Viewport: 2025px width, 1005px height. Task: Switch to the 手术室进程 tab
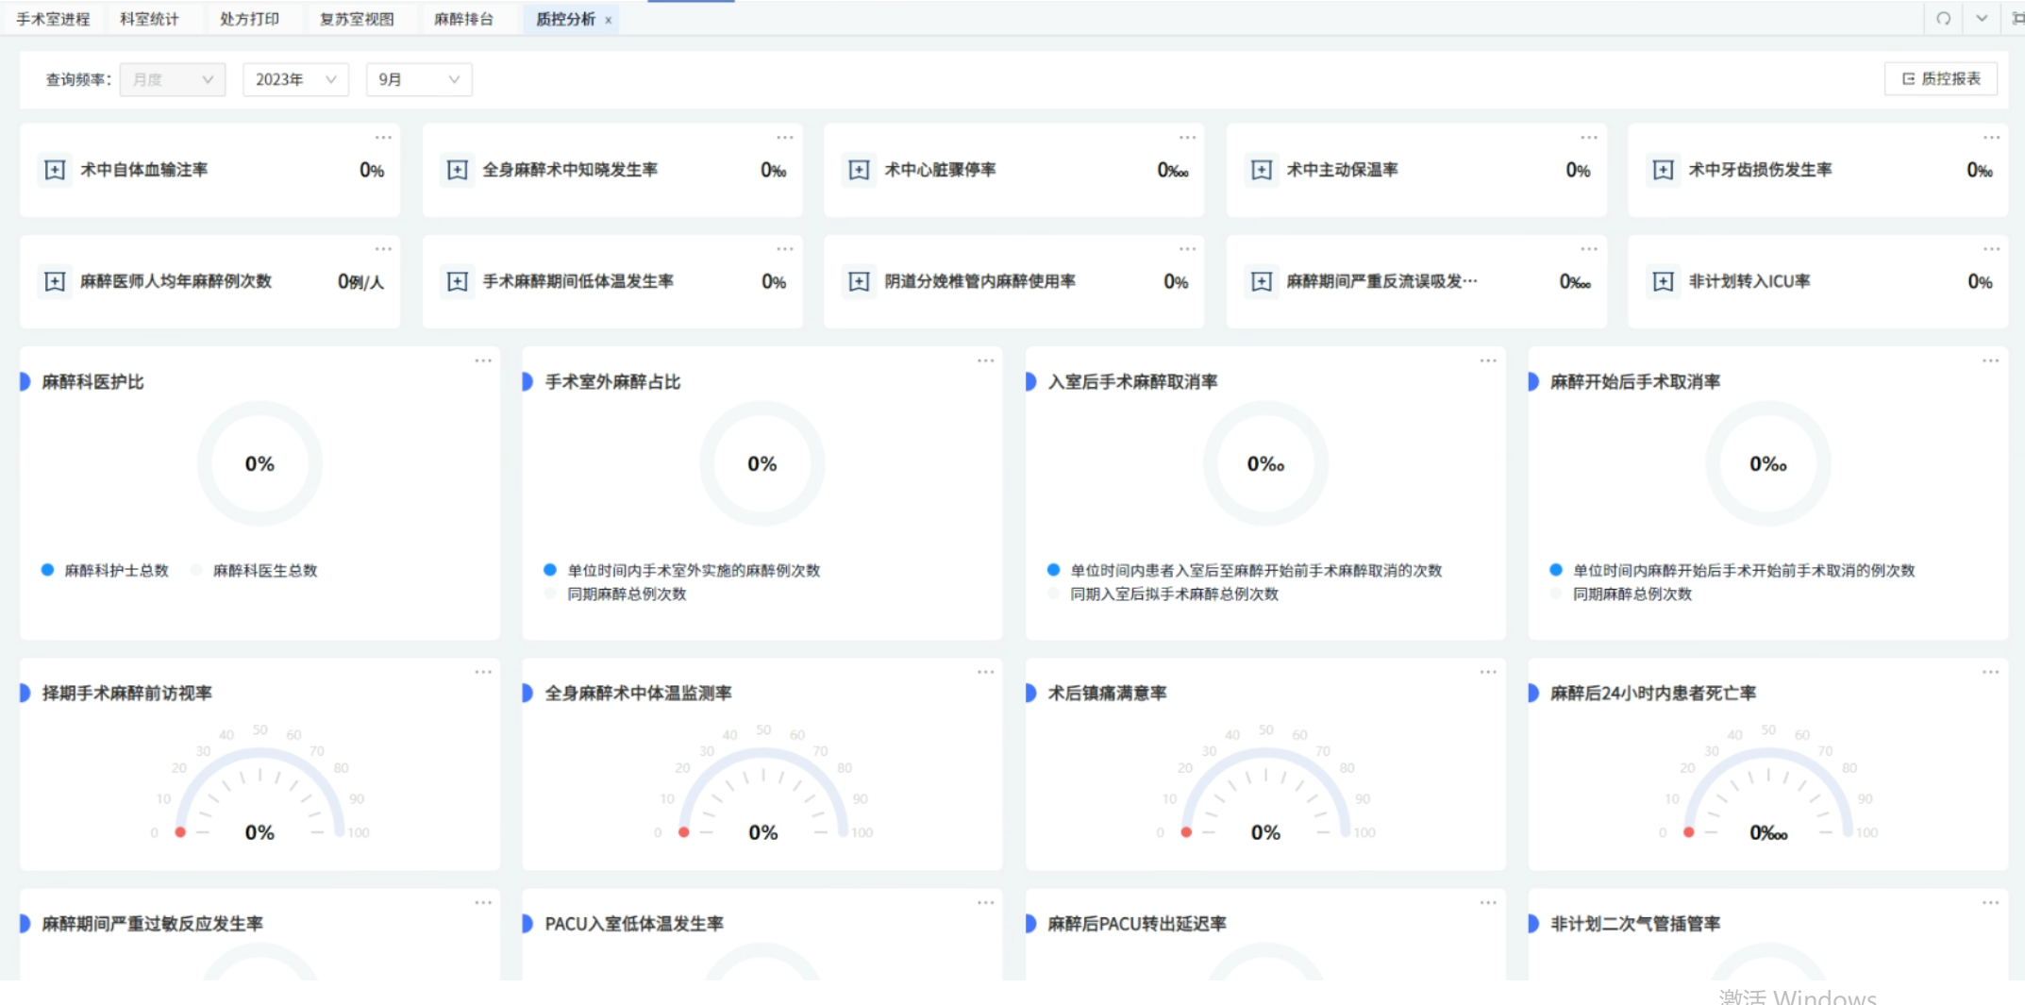pos(53,19)
